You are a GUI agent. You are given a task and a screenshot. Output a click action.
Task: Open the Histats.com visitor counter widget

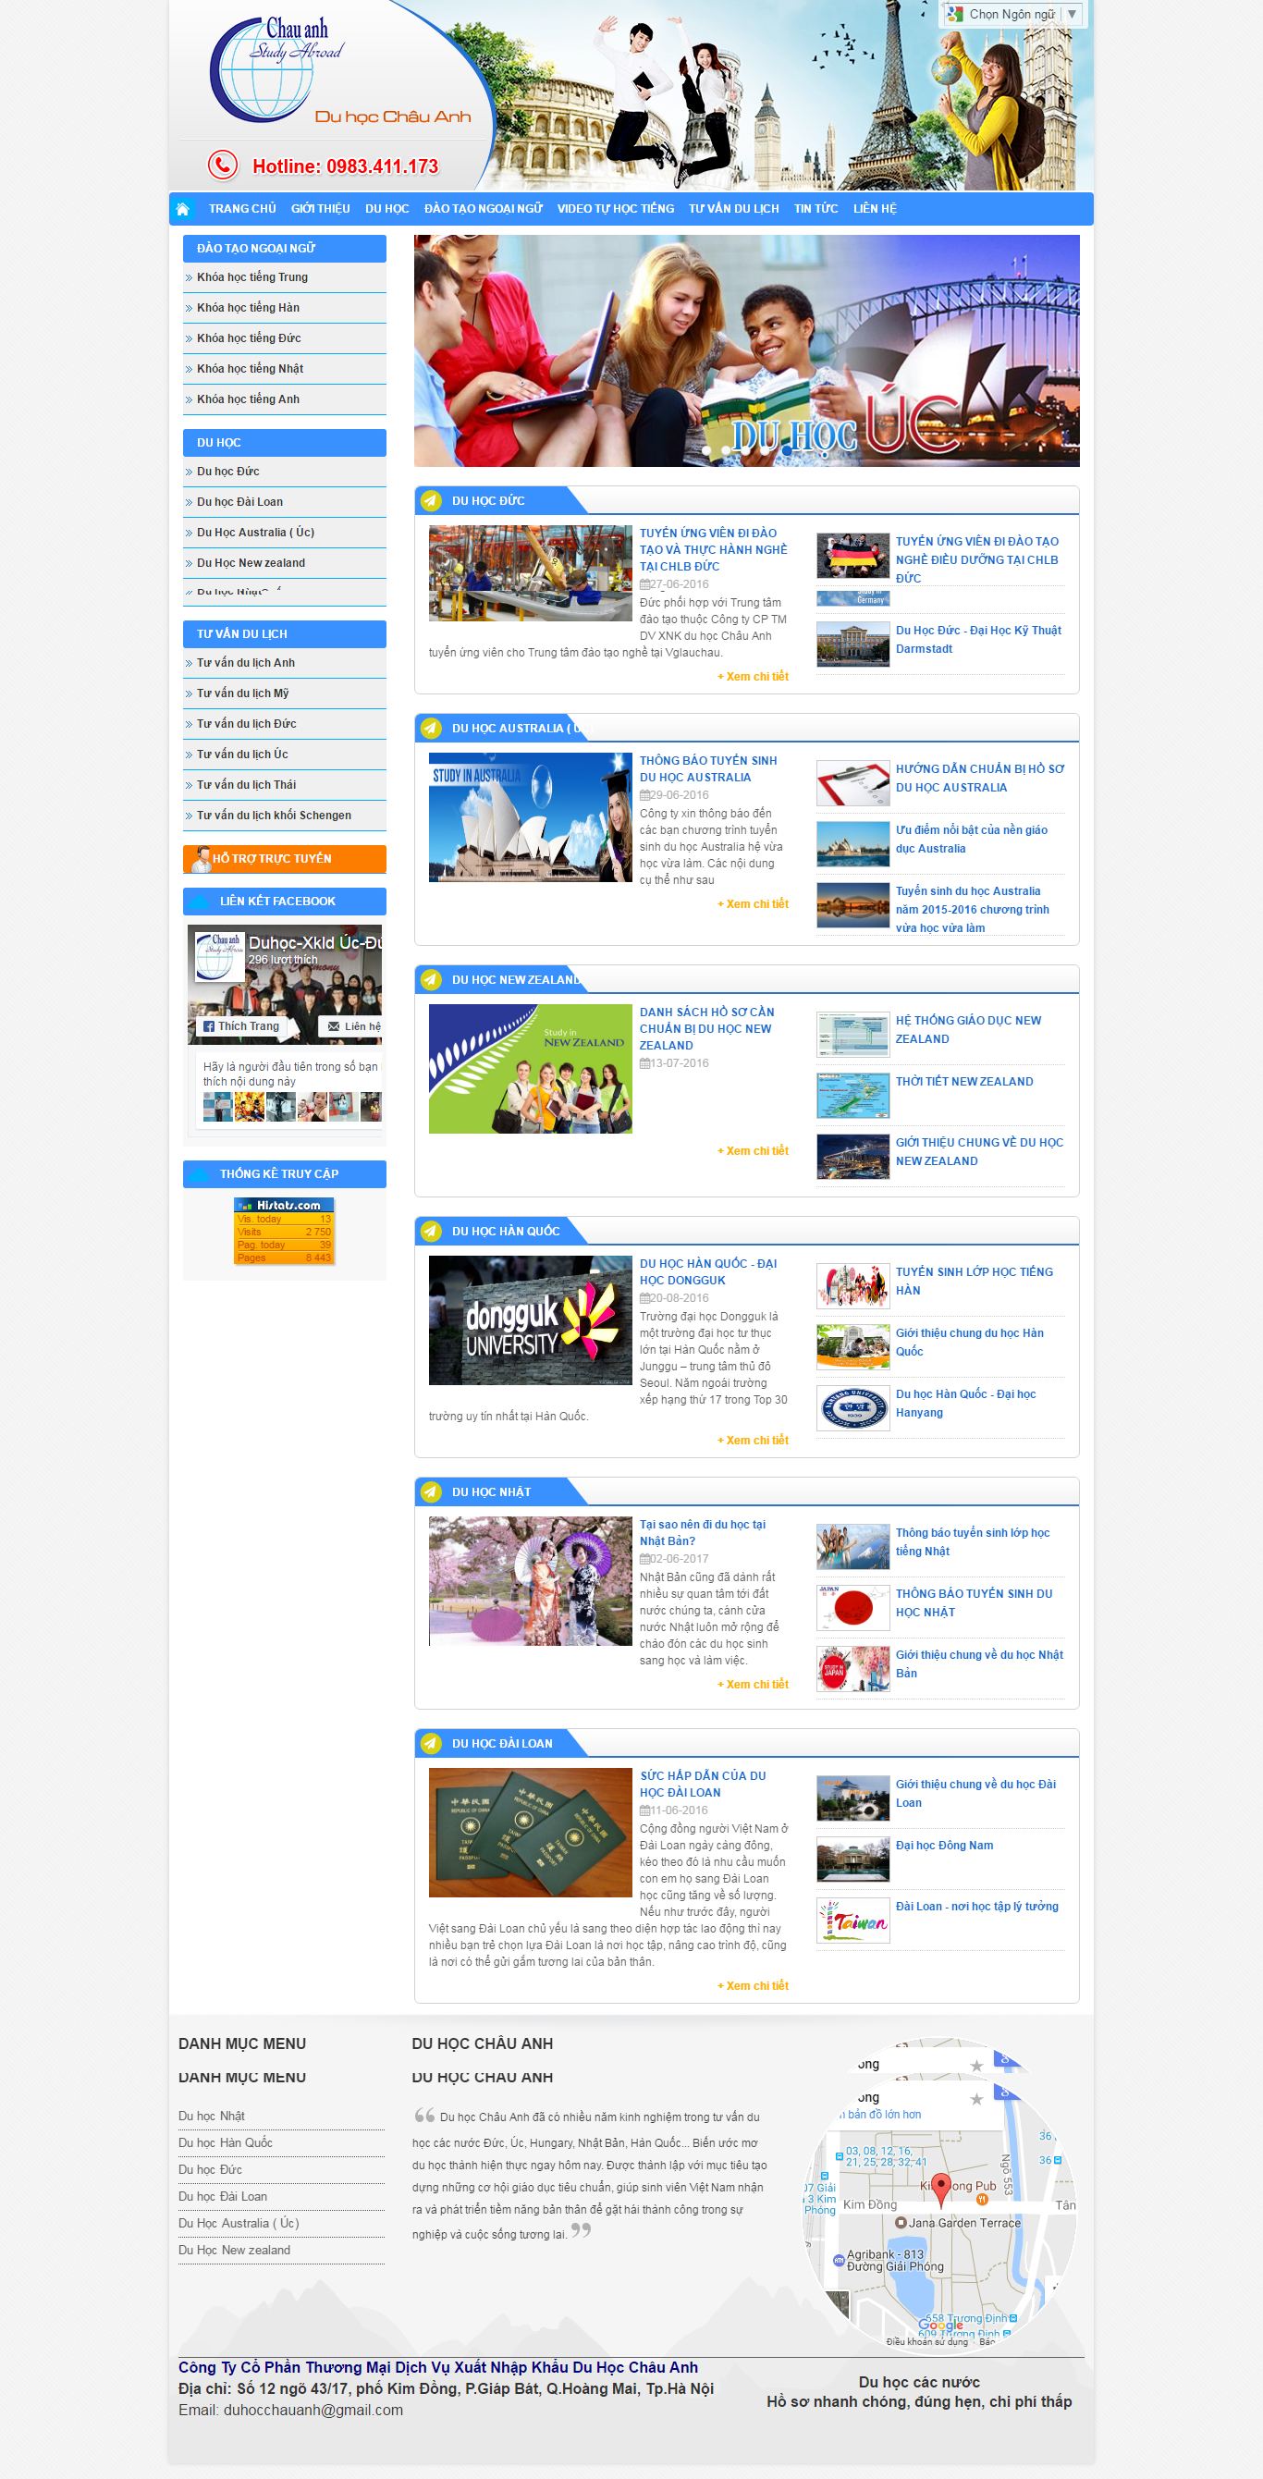[x=284, y=1231]
